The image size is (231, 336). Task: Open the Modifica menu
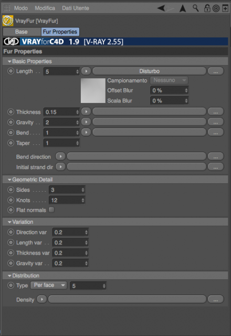click(45, 8)
